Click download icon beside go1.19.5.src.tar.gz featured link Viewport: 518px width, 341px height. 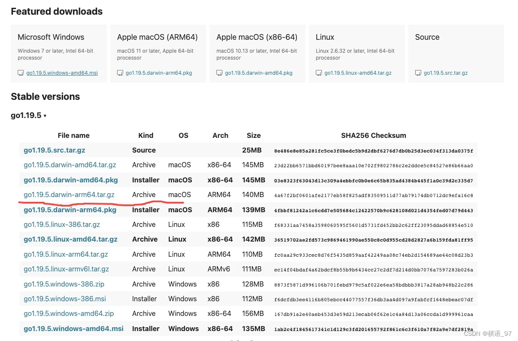click(x=418, y=73)
